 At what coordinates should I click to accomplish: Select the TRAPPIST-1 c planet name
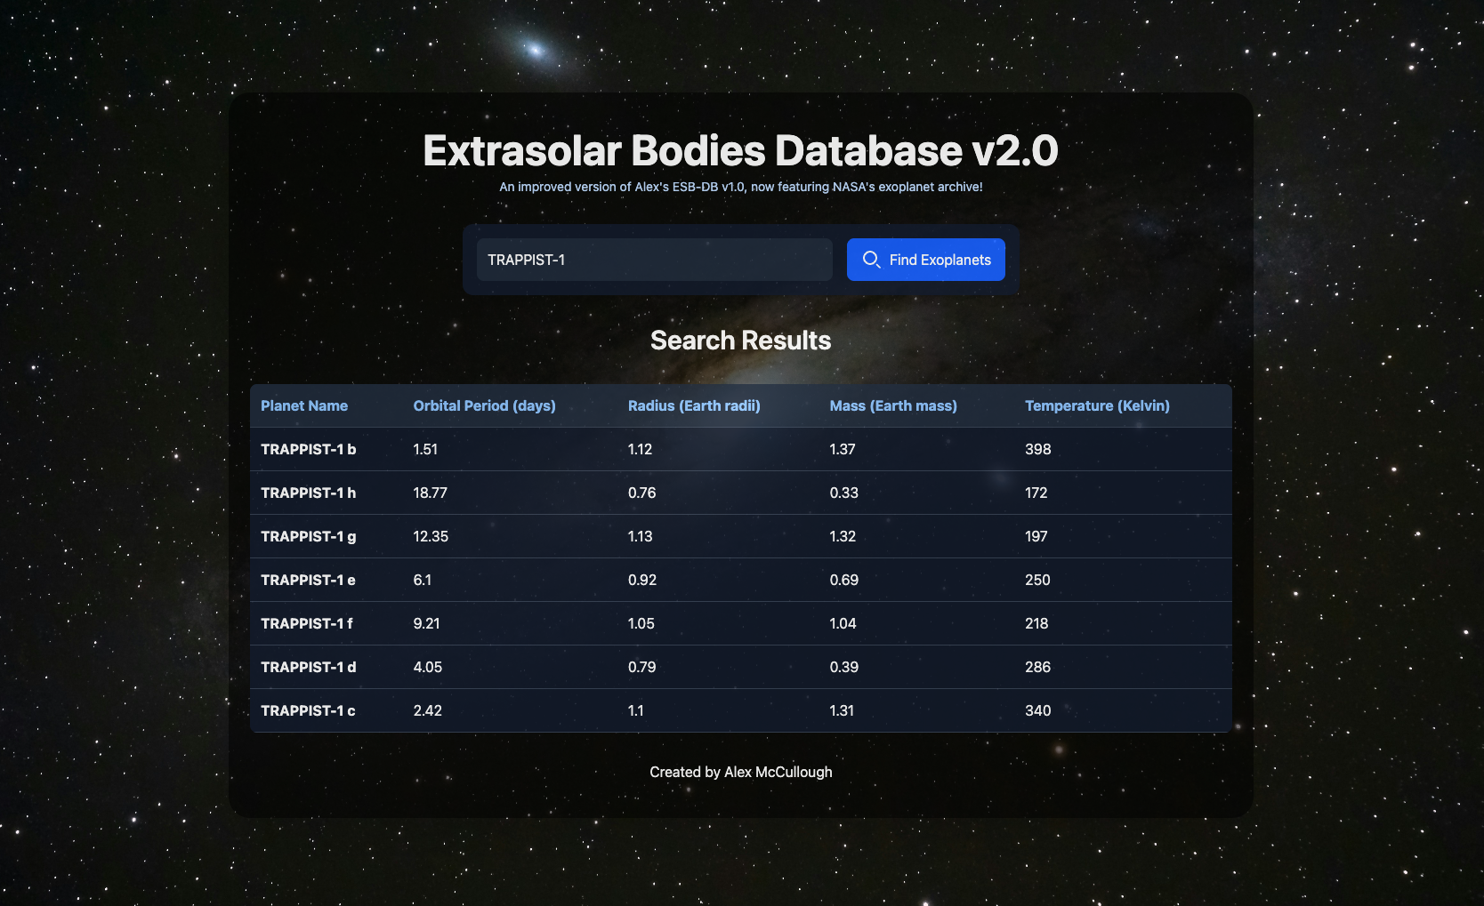click(308, 710)
